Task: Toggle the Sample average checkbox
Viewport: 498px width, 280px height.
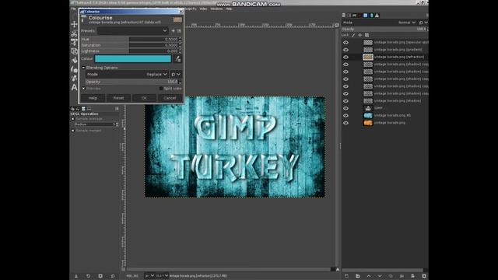Action: click(72, 119)
